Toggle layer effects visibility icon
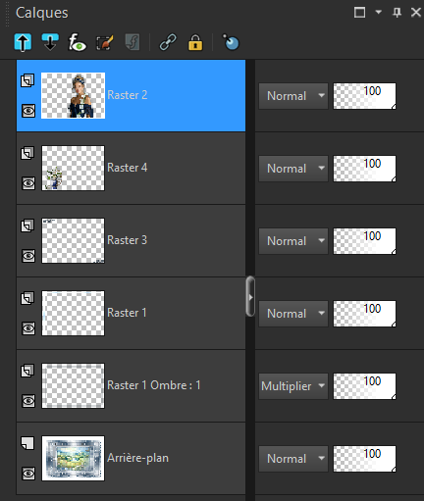Viewport: 424px width, 501px height. [x=78, y=42]
